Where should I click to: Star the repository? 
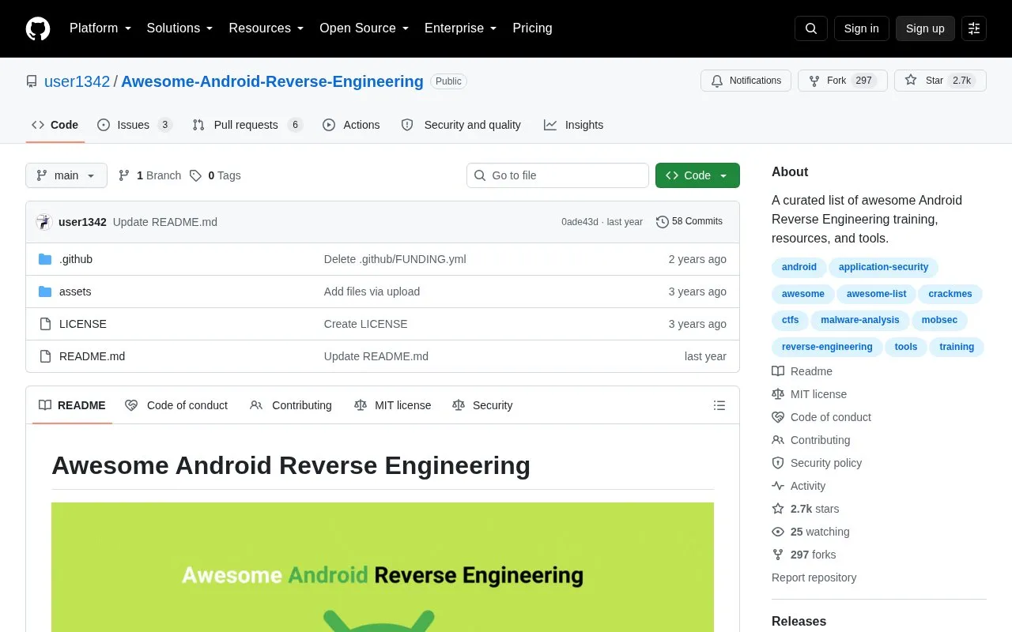(940, 81)
